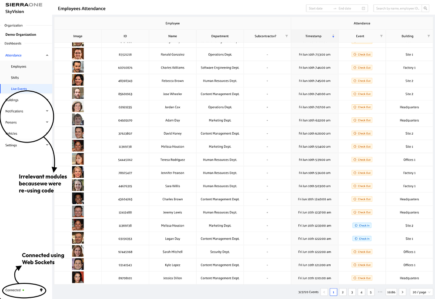Viewport: 435px width, 299px height.
Task: Go to next page using arrow
Action: 402,292
